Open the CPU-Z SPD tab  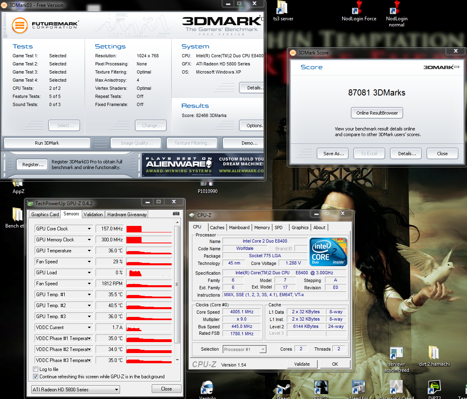[279, 227]
